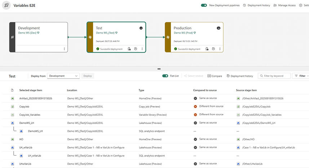Open the Filter dropdown
The image size is (309, 168).
point(300,76)
